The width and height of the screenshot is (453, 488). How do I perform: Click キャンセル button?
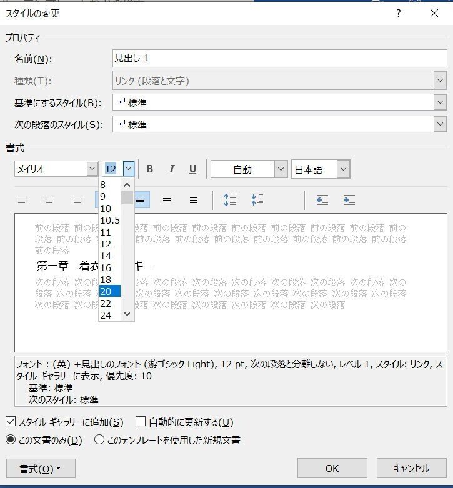pos(411,469)
